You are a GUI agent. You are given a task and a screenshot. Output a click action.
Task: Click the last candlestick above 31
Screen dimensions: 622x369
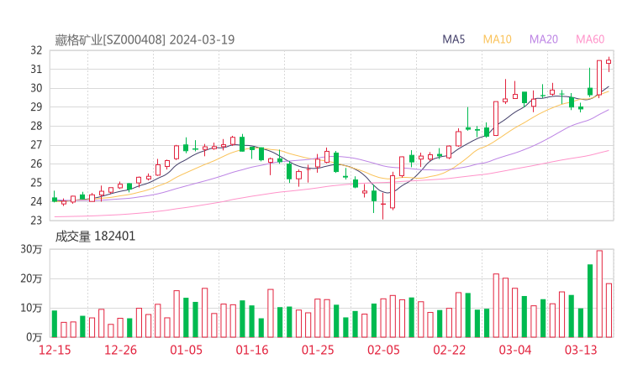click(609, 64)
